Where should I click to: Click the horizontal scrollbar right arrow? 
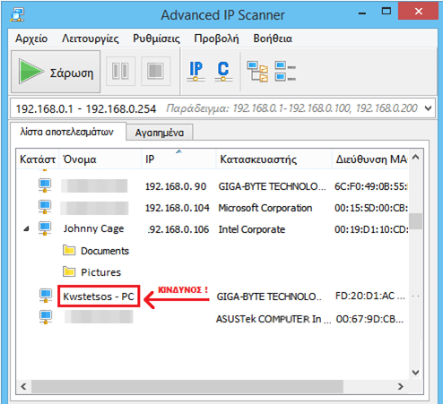[x=401, y=386]
